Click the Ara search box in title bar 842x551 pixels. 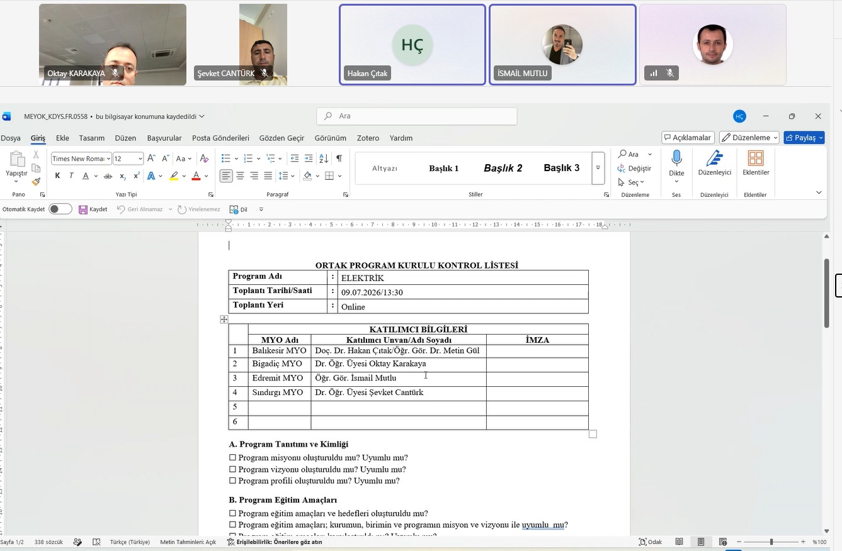tap(417, 116)
